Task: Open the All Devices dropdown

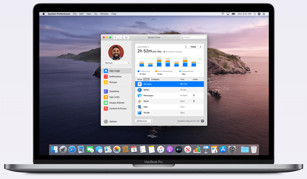Action: [144, 121]
